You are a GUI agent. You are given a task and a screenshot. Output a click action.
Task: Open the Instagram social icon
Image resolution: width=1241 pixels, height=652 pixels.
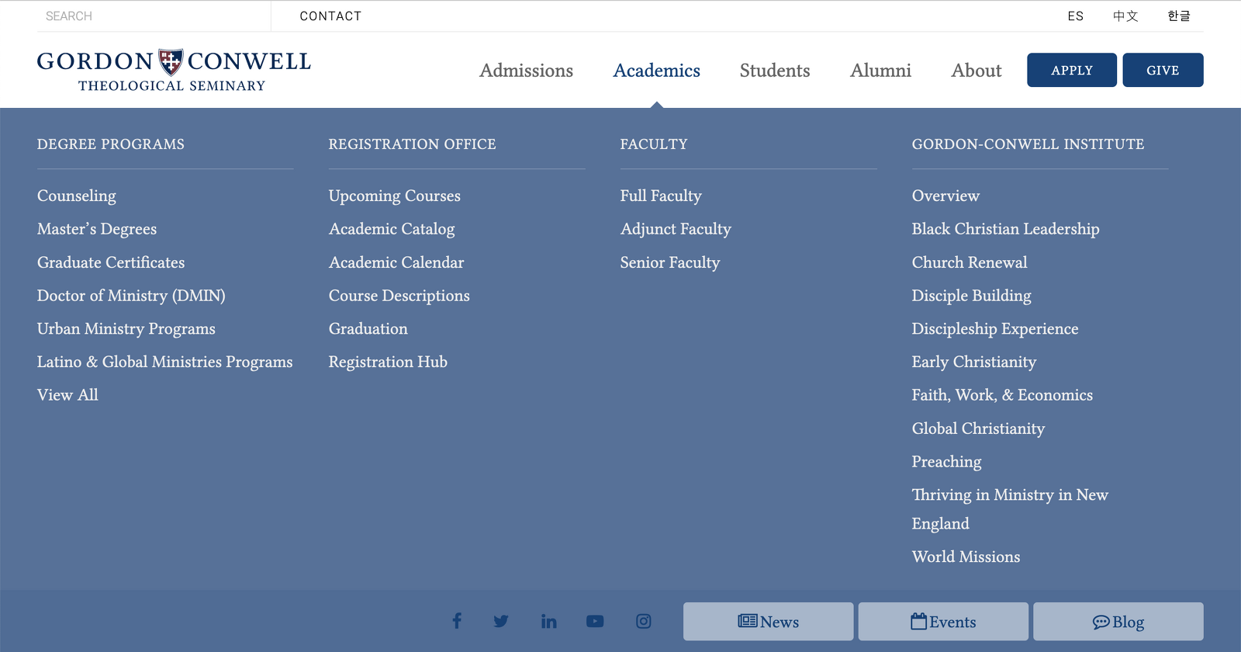[x=644, y=621]
